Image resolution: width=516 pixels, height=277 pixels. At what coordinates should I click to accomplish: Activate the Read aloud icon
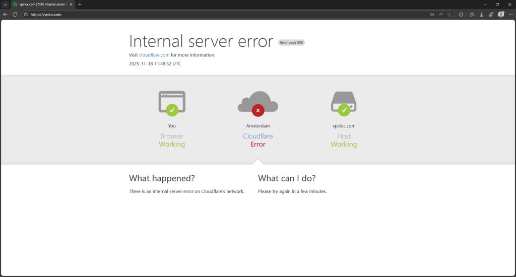click(440, 15)
